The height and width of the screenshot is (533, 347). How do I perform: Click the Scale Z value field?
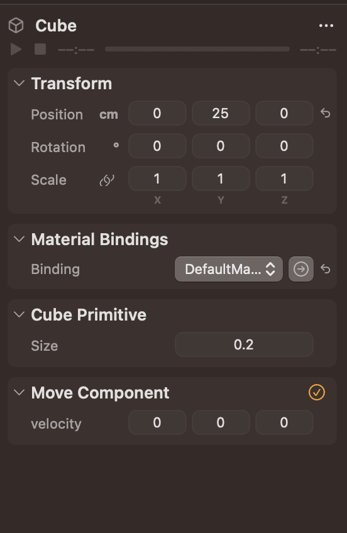[284, 179]
